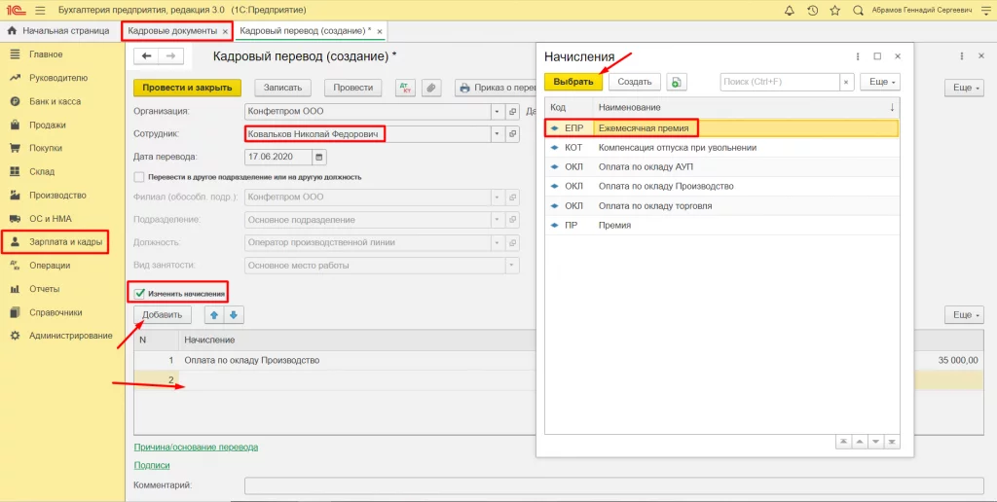Click the Поиск (Ctrl+F) search field

[x=780, y=82]
